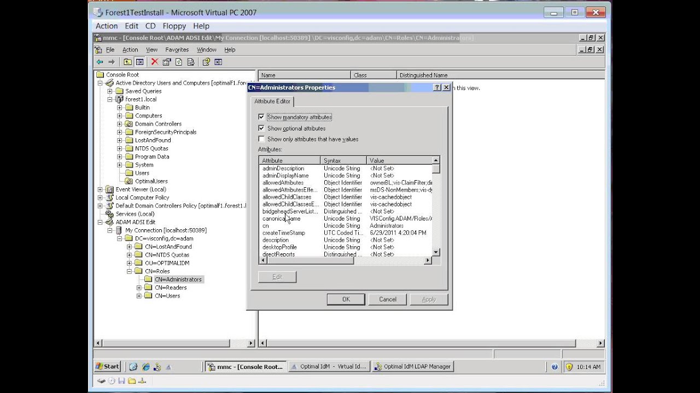700x393 pixels.
Task: Enable Show only attributes that have values
Action: pyautogui.click(x=261, y=139)
